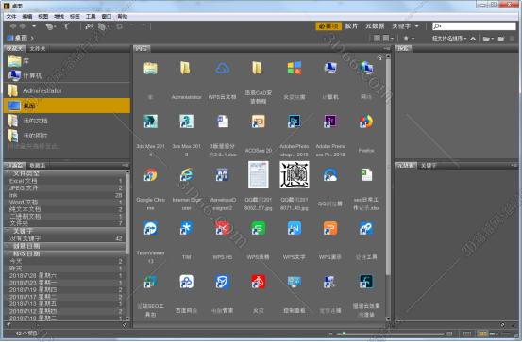522x342 pixels.
Task: Select the QQ screenshot document thumbnail
Action: [x=259, y=175]
